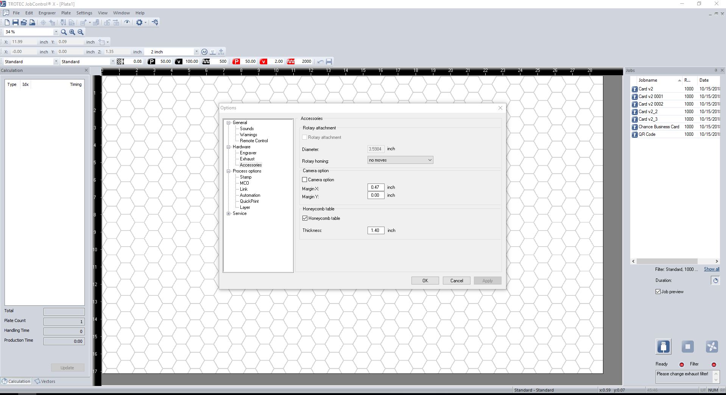Click the New plate file icon
Image resolution: width=726 pixels, height=395 pixels.
point(7,22)
